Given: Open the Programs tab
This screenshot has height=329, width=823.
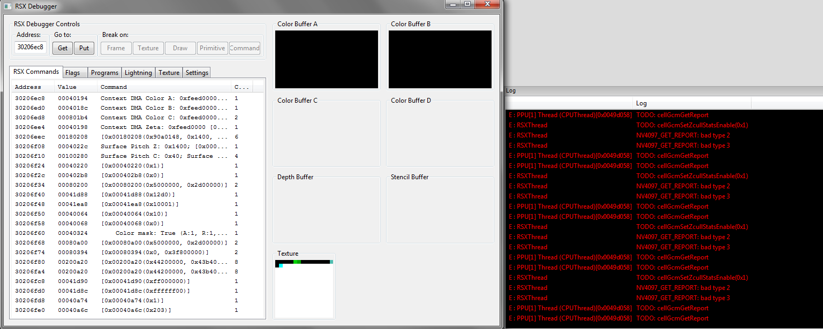Looking at the screenshot, I should pyautogui.click(x=104, y=73).
